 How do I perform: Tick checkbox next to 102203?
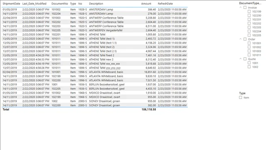tap(249, 27)
